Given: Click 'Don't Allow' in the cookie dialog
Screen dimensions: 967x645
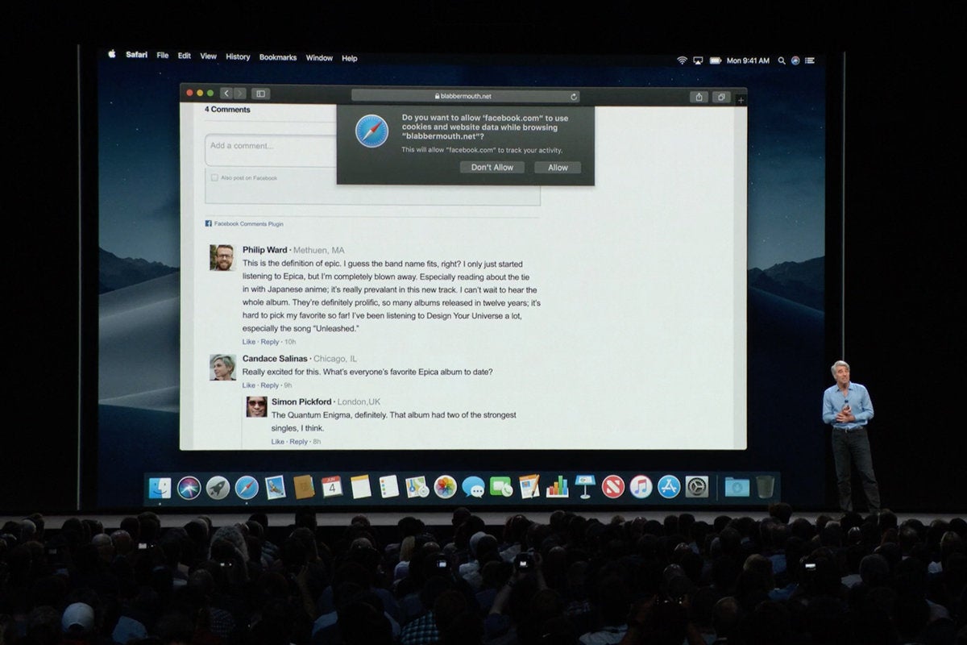Looking at the screenshot, I should (x=492, y=167).
